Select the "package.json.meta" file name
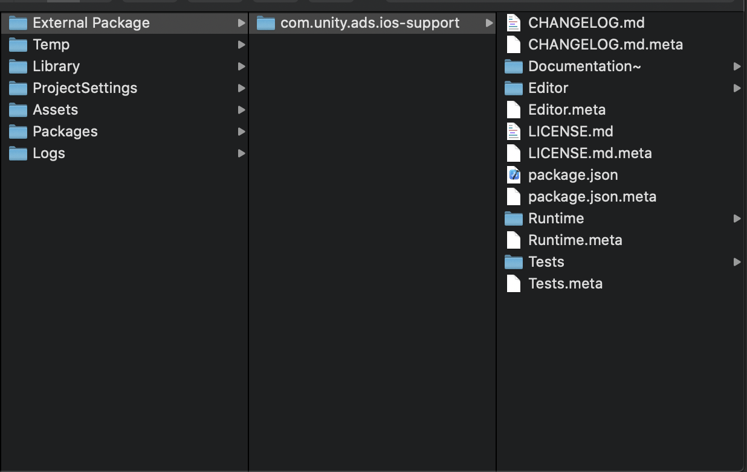This screenshot has width=747, height=472. pyautogui.click(x=592, y=197)
